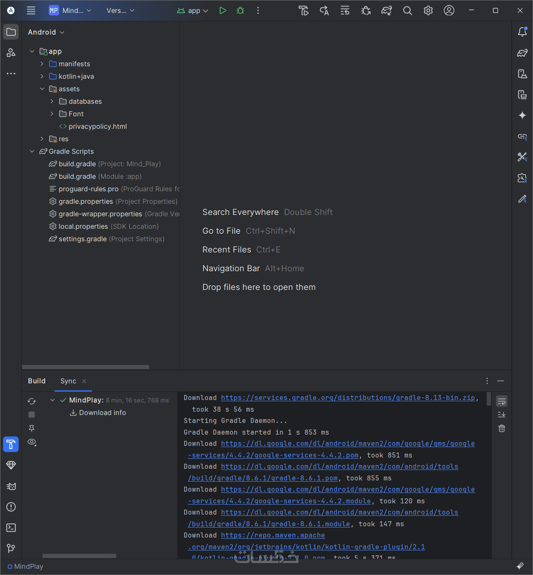The image size is (533, 575).
Task: Open the Notifications bell panel
Action: point(522,32)
